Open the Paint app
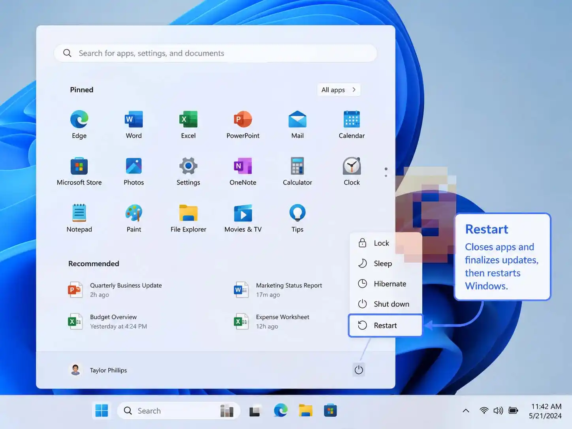This screenshot has width=572, height=429. 134,218
